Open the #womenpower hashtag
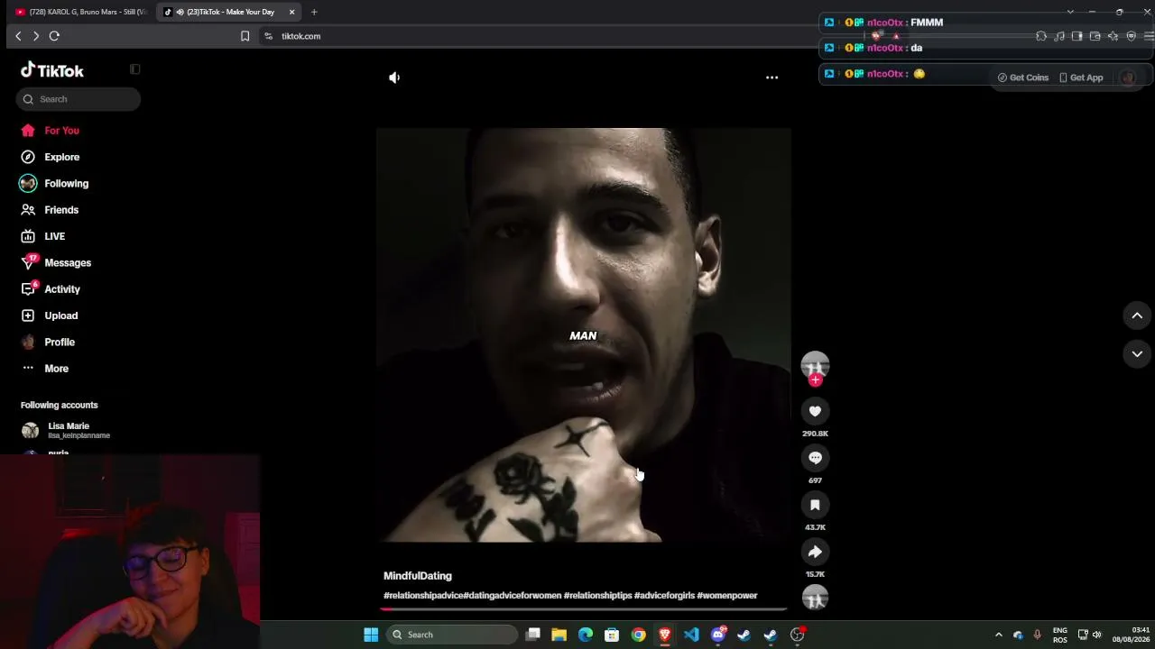Screen dimensions: 1155x649 [x=727, y=596]
